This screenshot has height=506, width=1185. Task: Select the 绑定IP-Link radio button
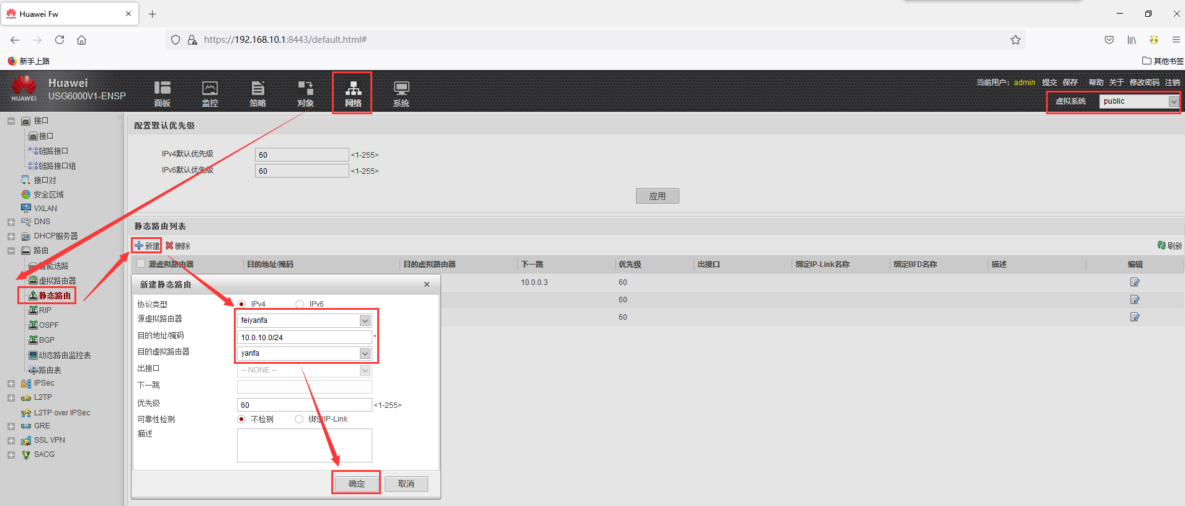pyautogui.click(x=299, y=419)
